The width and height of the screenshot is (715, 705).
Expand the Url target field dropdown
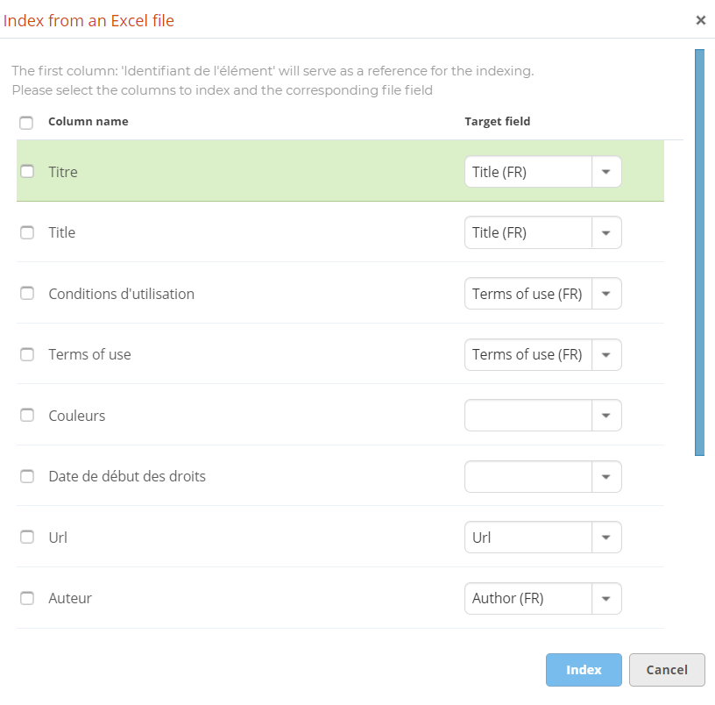[x=606, y=538]
